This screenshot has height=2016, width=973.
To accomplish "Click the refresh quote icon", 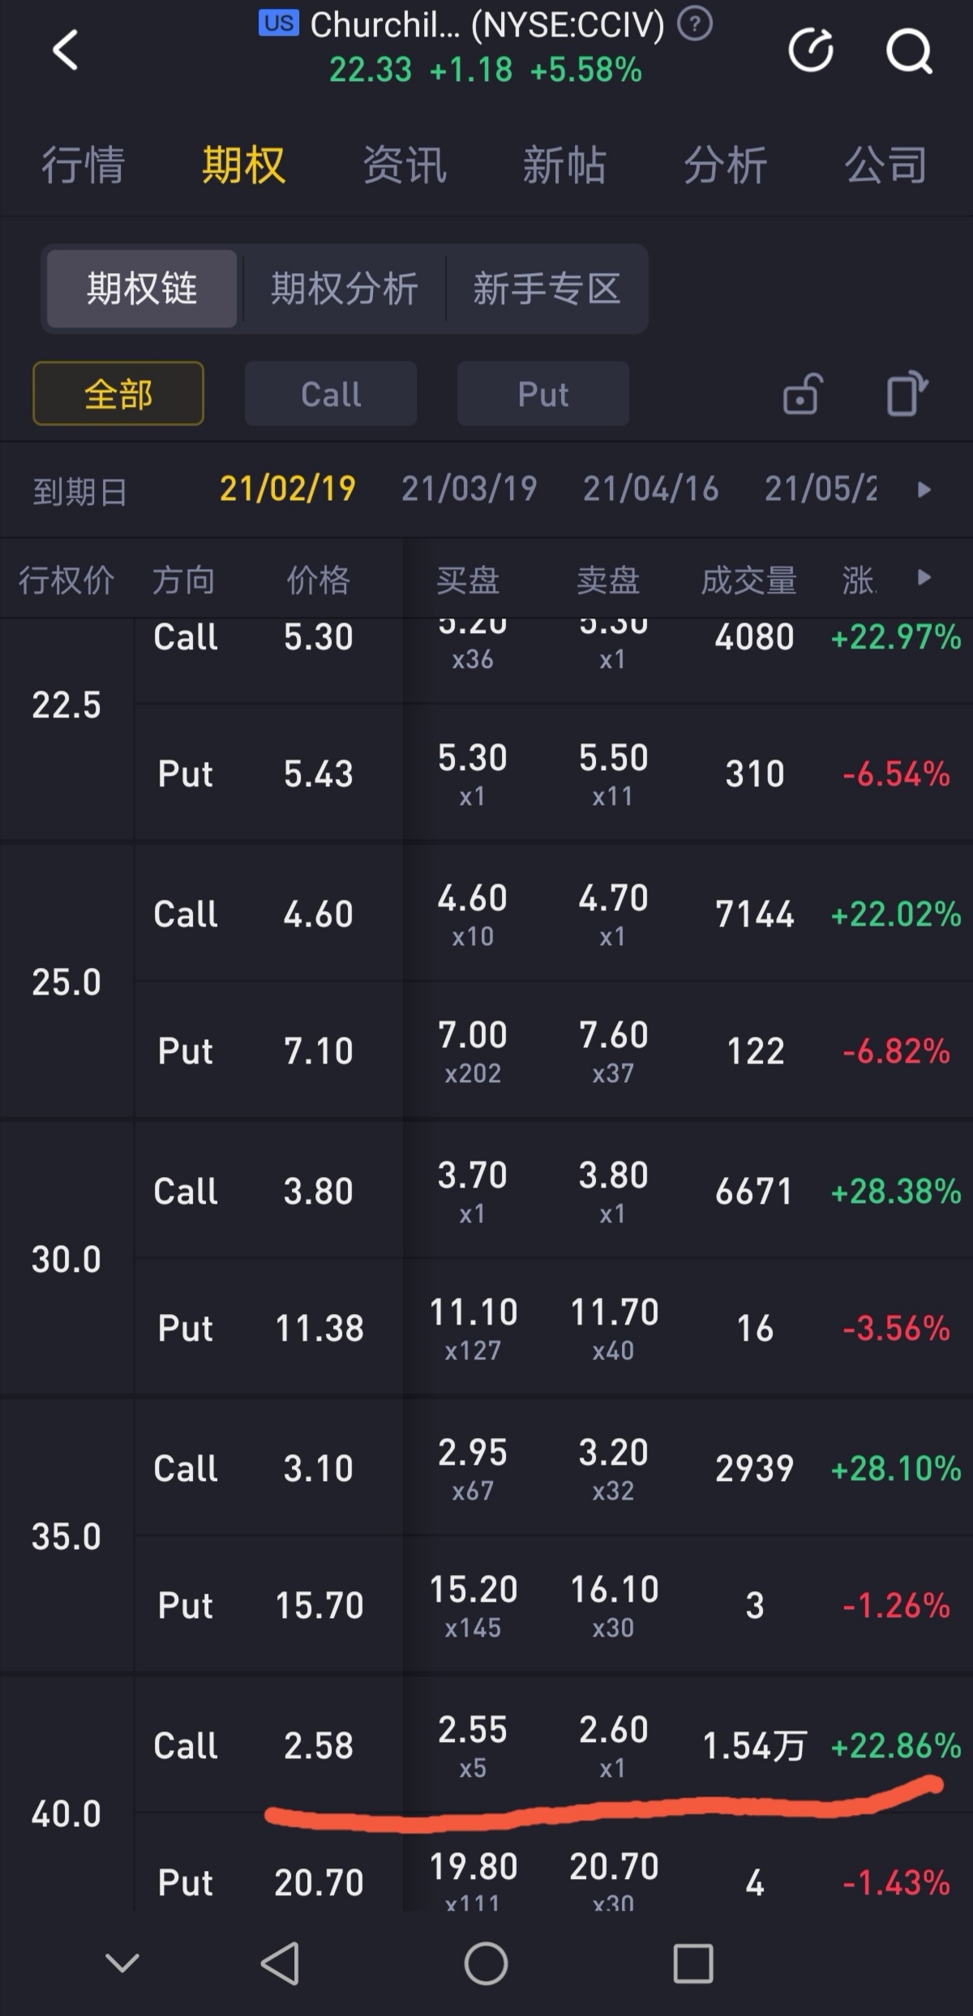I will coord(811,50).
